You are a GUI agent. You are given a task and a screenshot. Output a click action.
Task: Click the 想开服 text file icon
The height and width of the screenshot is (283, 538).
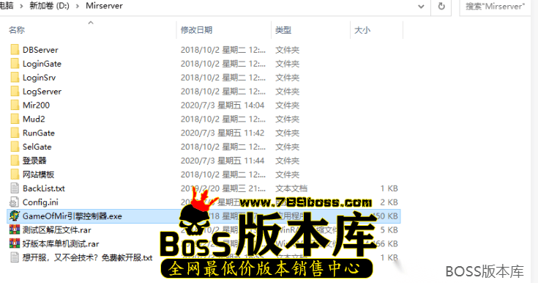tap(15, 257)
